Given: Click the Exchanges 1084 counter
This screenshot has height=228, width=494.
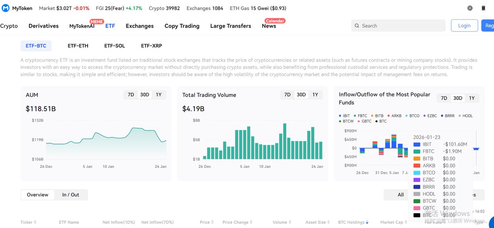Looking at the screenshot, I should pos(205,8).
